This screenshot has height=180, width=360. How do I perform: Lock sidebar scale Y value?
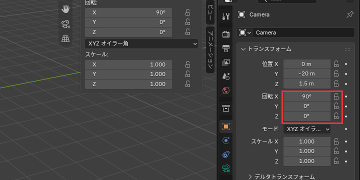coord(187,74)
